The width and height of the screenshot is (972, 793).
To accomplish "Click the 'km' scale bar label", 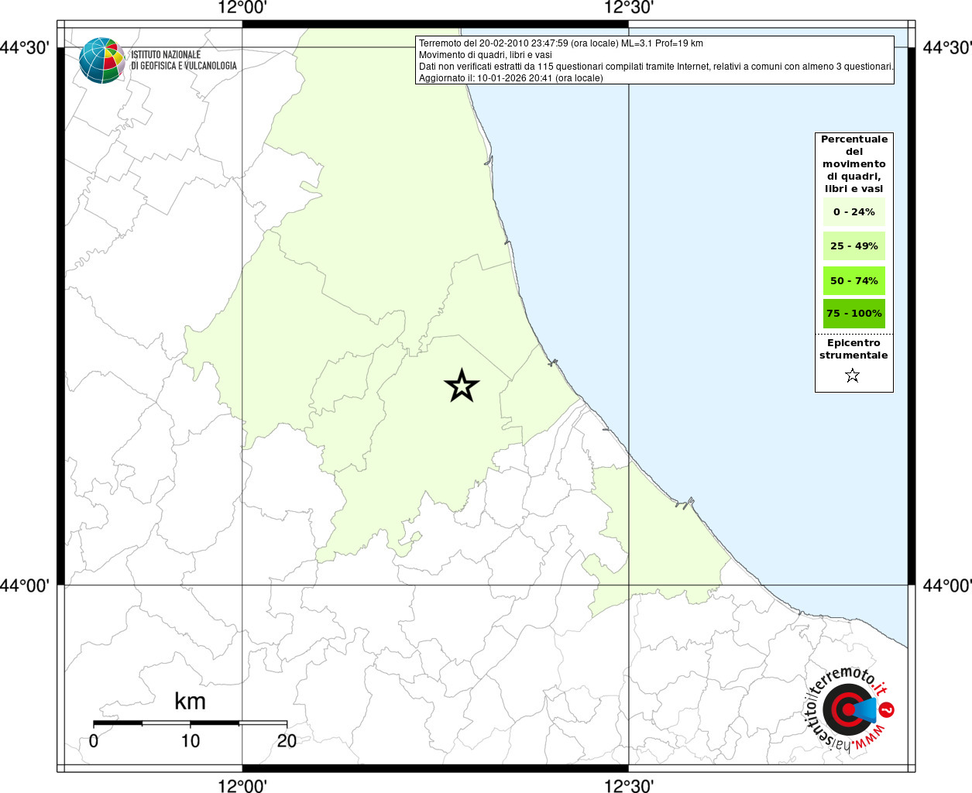I will [x=190, y=702].
